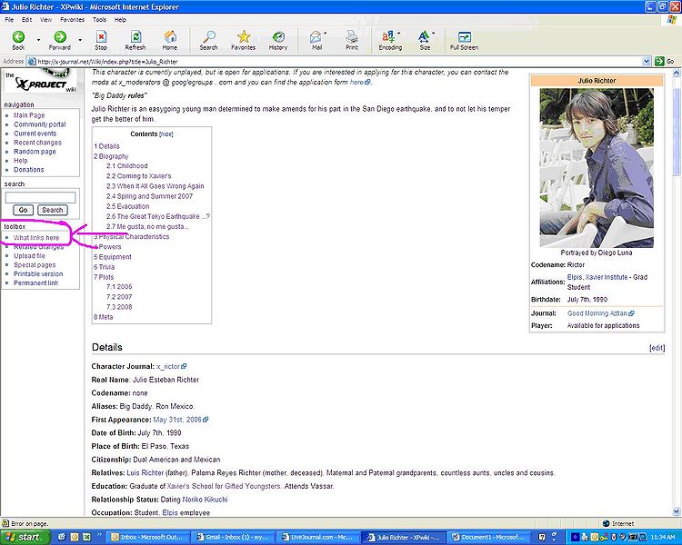Click the wiki Search button
This screenshot has width=682, height=545.
pyautogui.click(x=52, y=210)
